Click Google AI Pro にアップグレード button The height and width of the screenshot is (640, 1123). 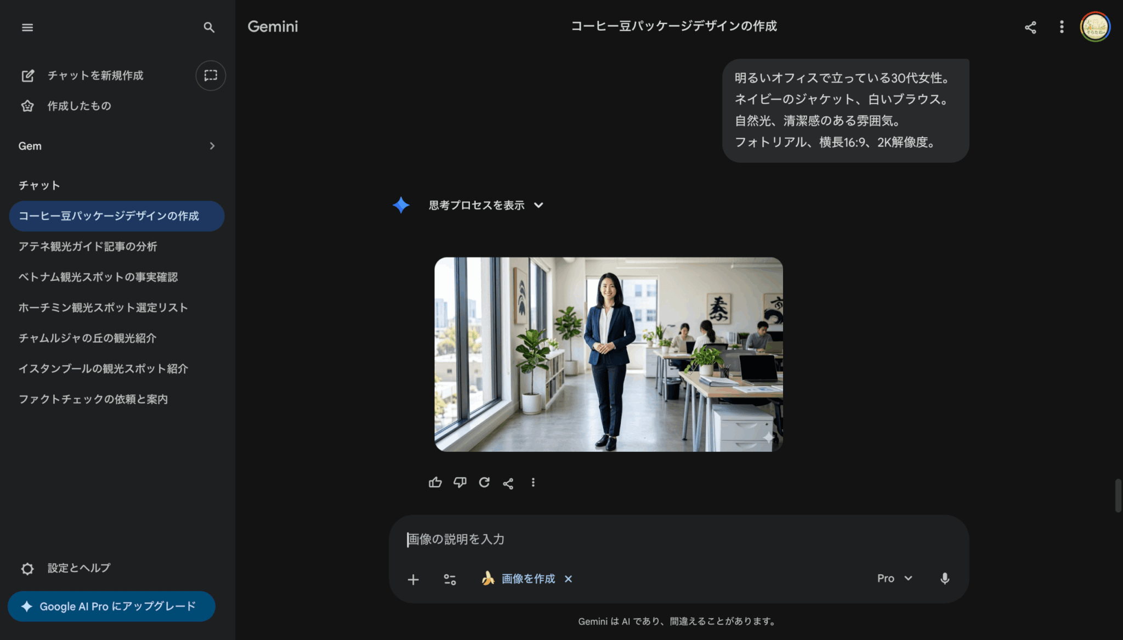coord(111,607)
